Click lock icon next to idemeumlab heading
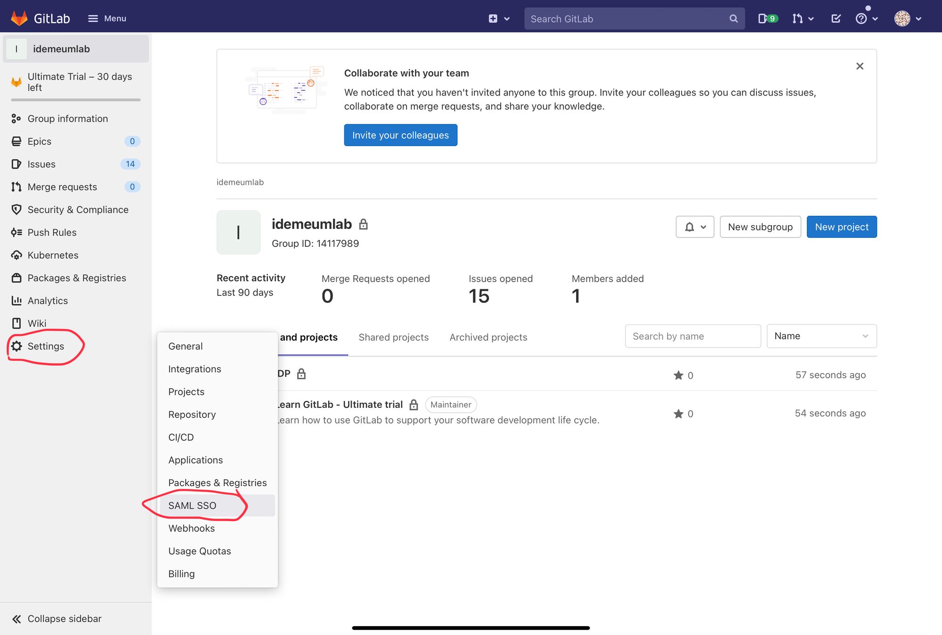This screenshot has height=635, width=942. click(363, 224)
